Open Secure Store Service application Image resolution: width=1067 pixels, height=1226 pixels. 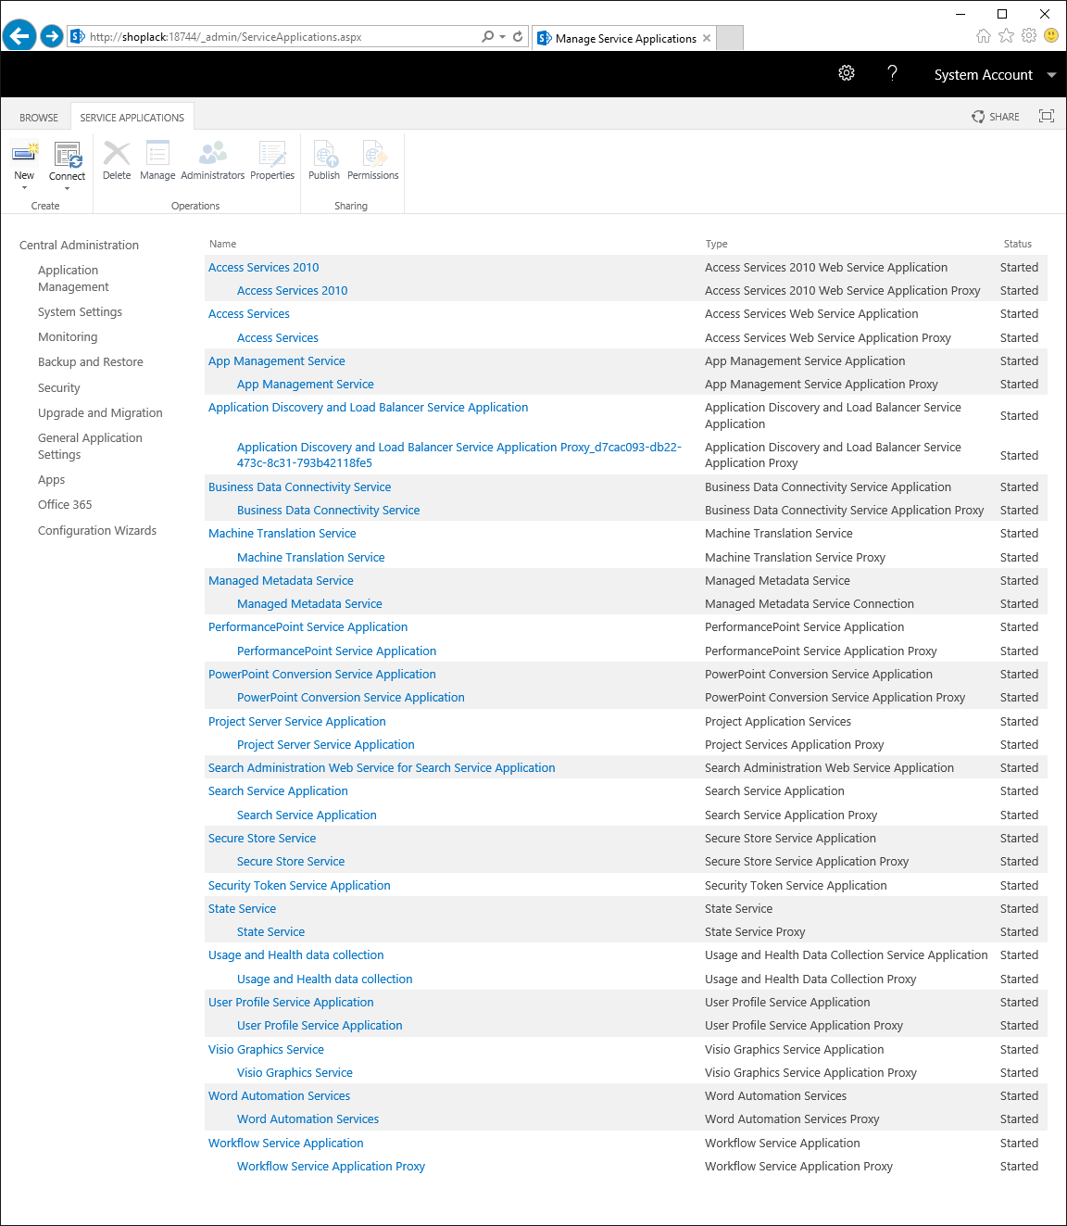[262, 839]
